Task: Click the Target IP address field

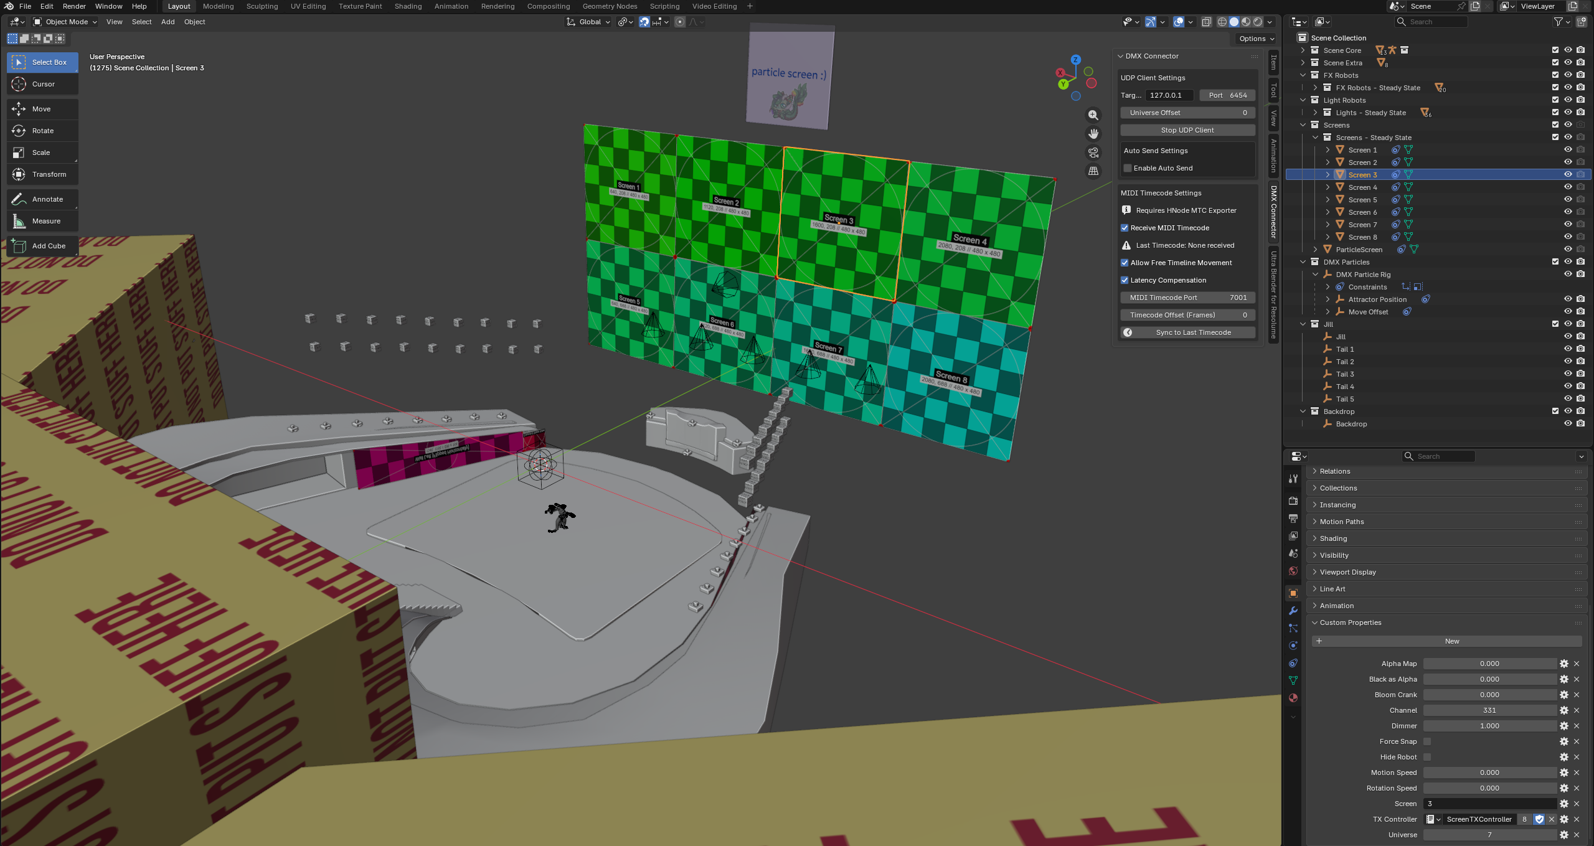Action: click(x=1169, y=95)
